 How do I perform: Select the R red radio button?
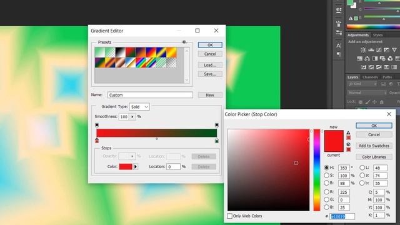(326, 192)
